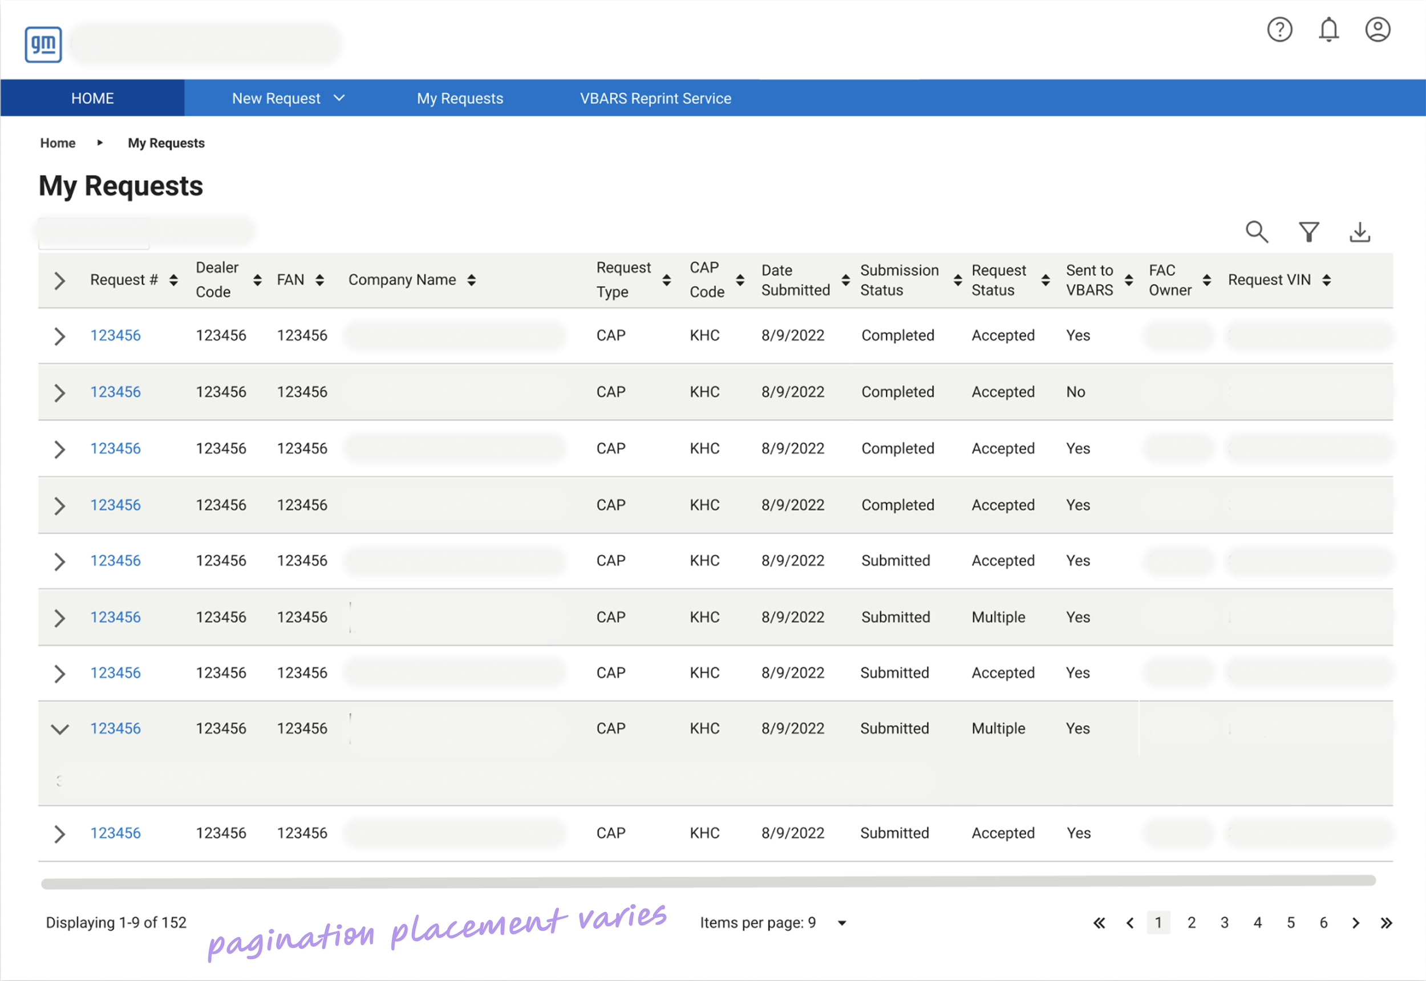
Task: Expand all rows with the header chevron
Action: coord(60,281)
